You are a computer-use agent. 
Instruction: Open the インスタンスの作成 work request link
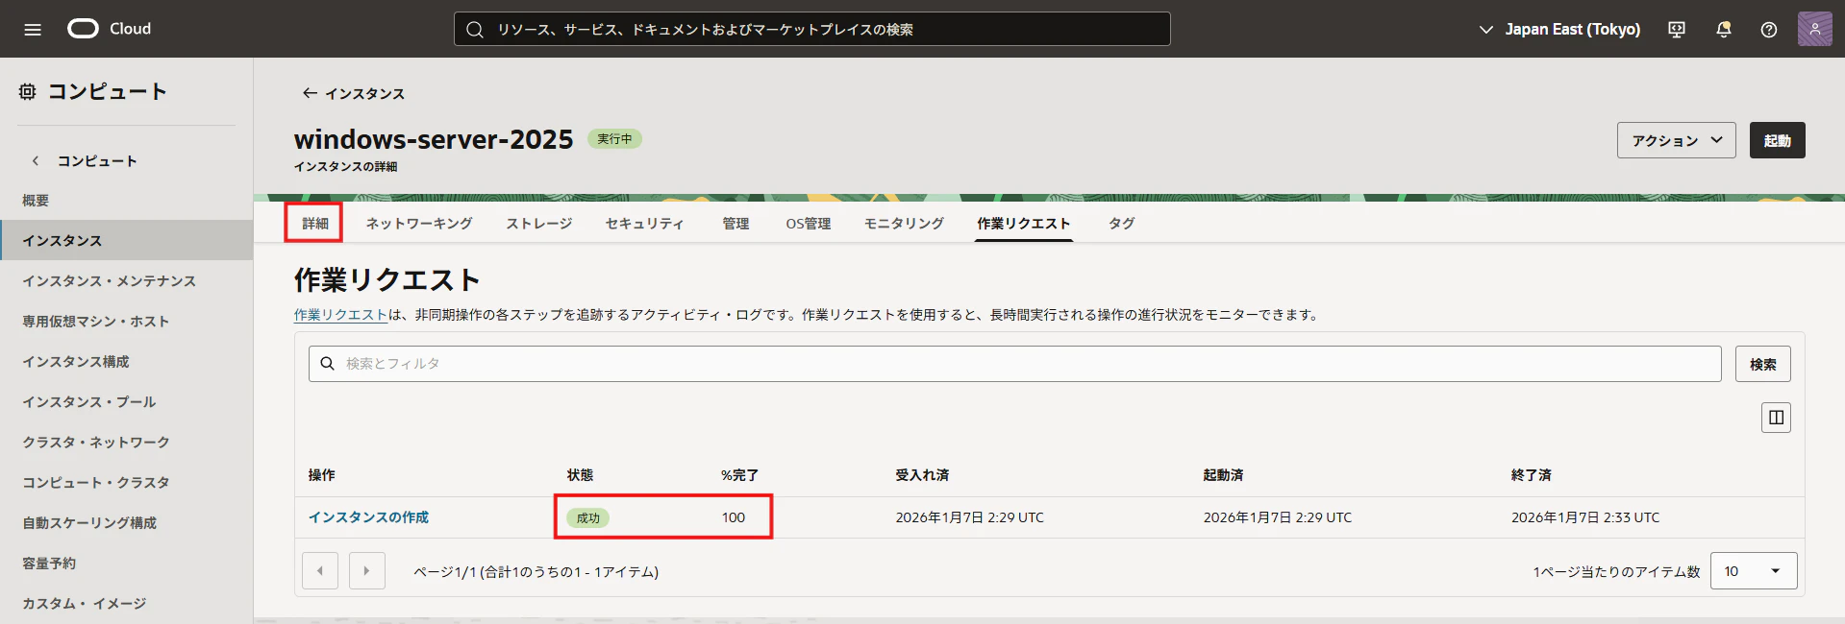coord(369,517)
